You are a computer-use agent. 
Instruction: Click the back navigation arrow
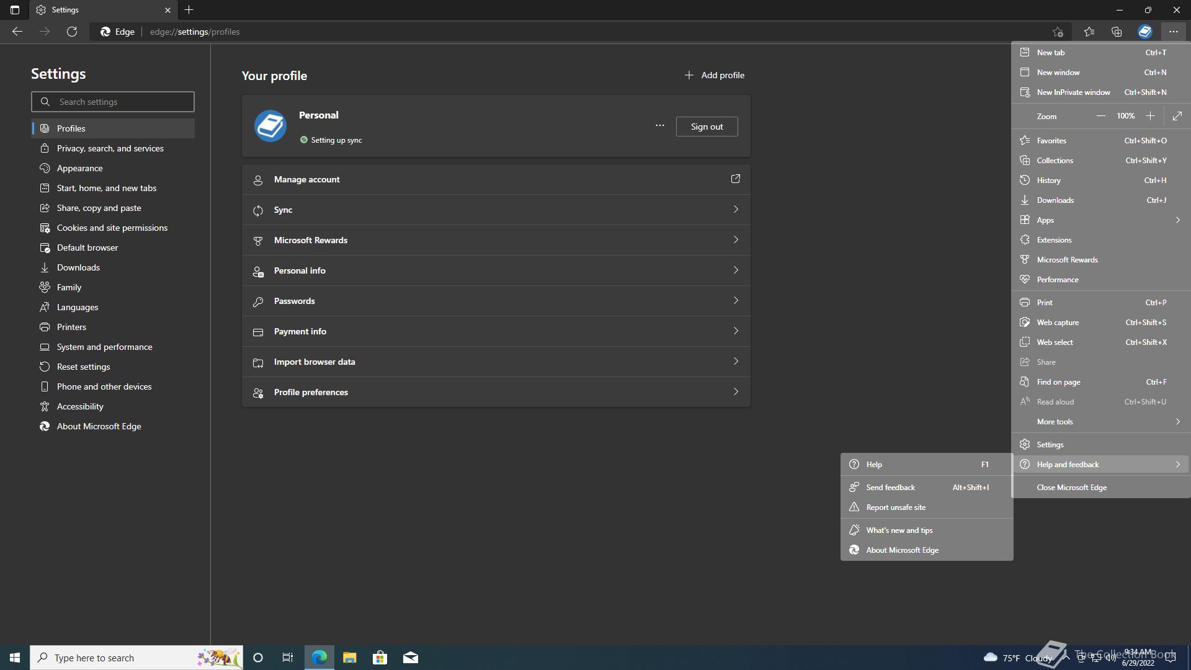[x=17, y=32]
